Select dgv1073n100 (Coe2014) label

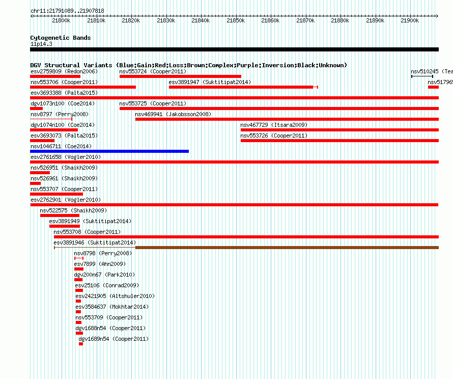click(63, 103)
